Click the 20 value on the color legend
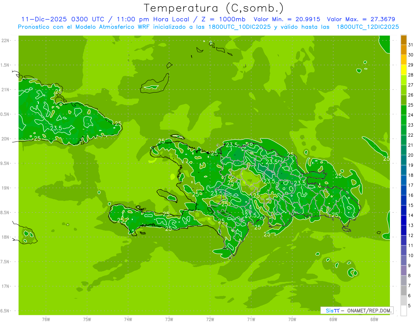420x324 pixels. (x=411, y=155)
